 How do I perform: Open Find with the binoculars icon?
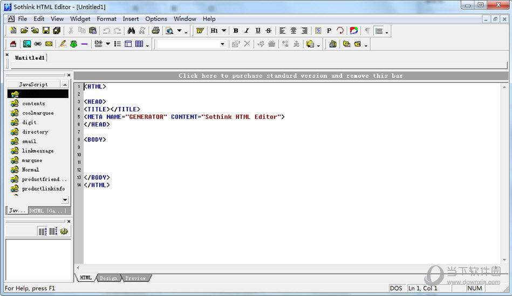[131, 31]
